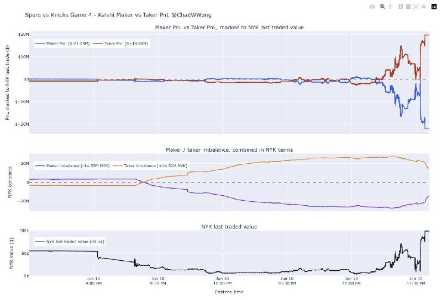442x300 pixels.
Task: Toggle Maker imbalance legend entry
Action: tap(72, 166)
